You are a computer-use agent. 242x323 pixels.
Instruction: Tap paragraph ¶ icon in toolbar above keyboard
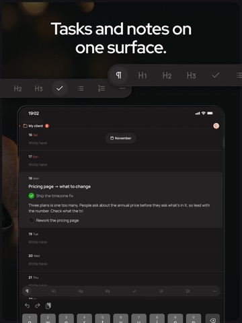(x=27, y=291)
